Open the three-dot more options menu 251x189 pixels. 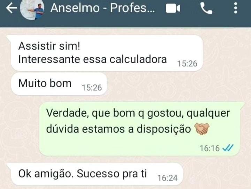(x=235, y=8)
